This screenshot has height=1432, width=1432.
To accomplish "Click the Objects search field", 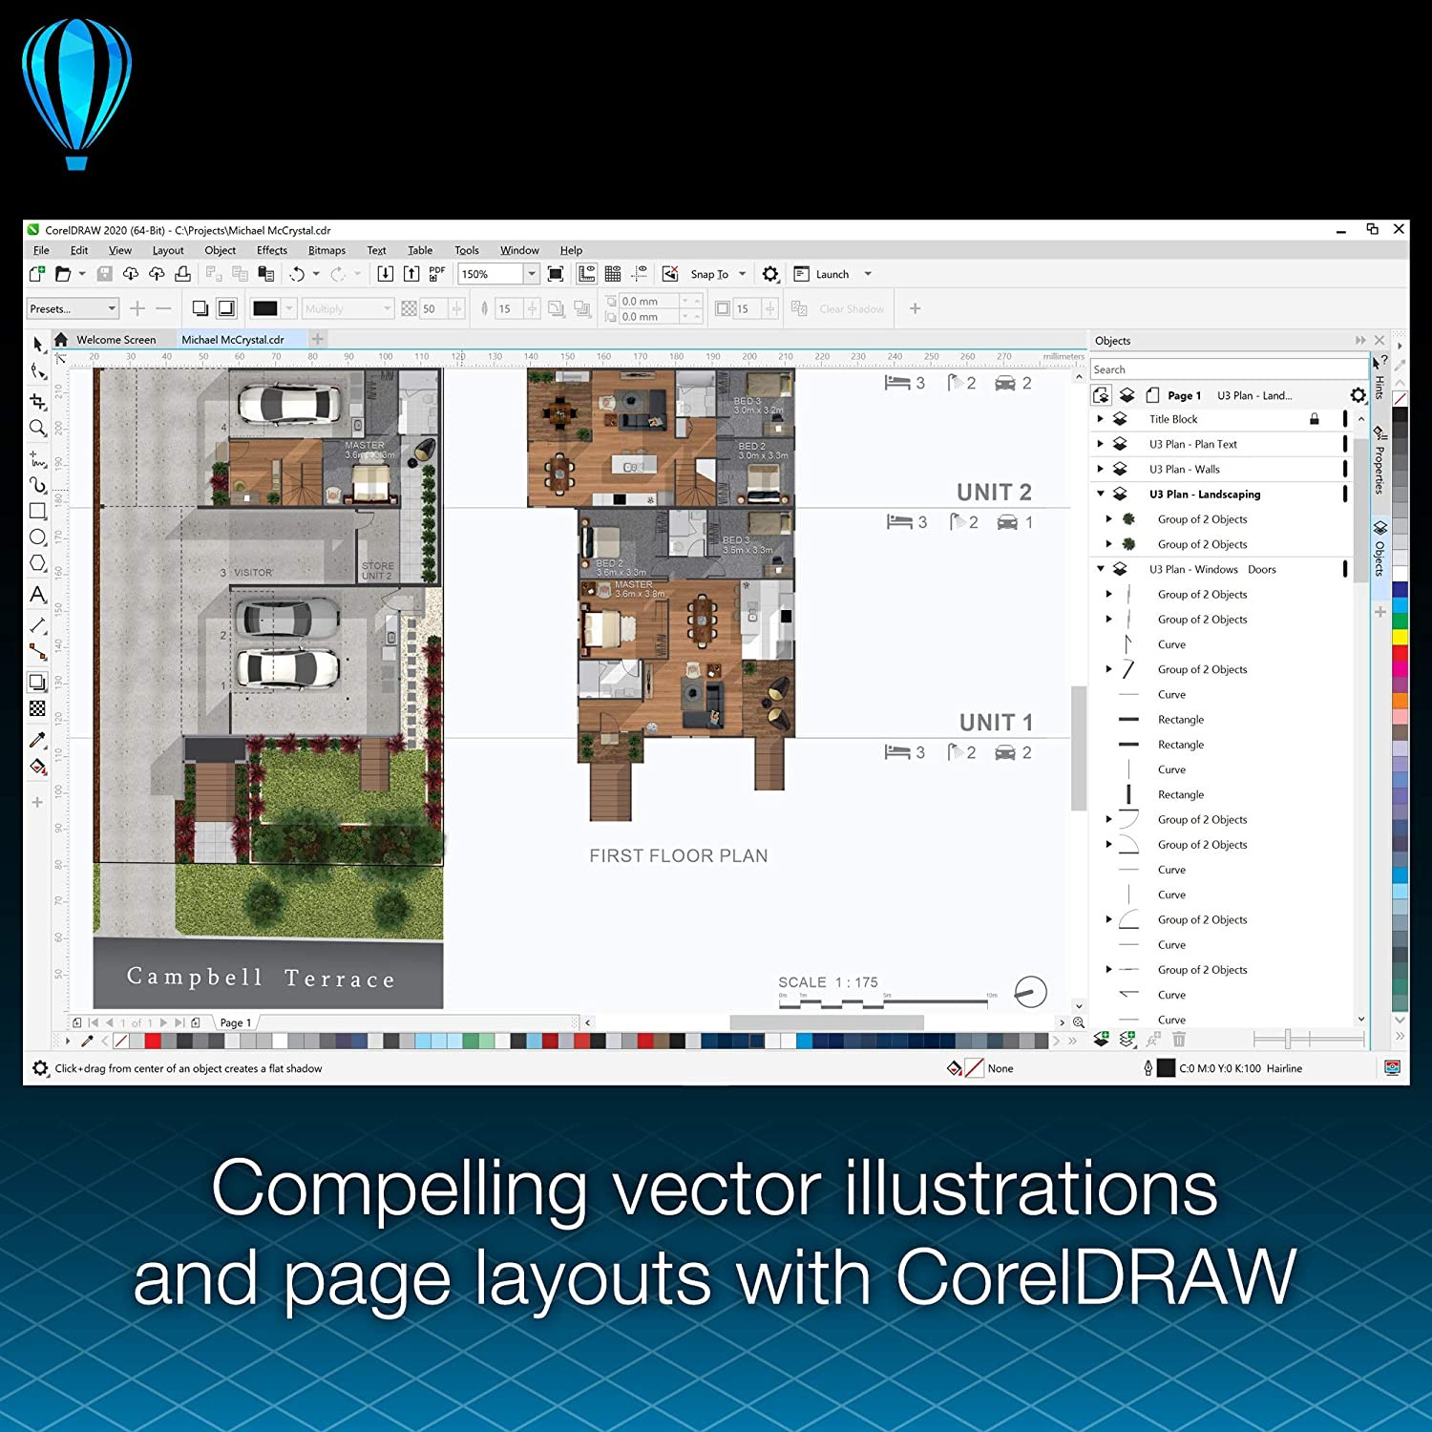I will click(1228, 369).
